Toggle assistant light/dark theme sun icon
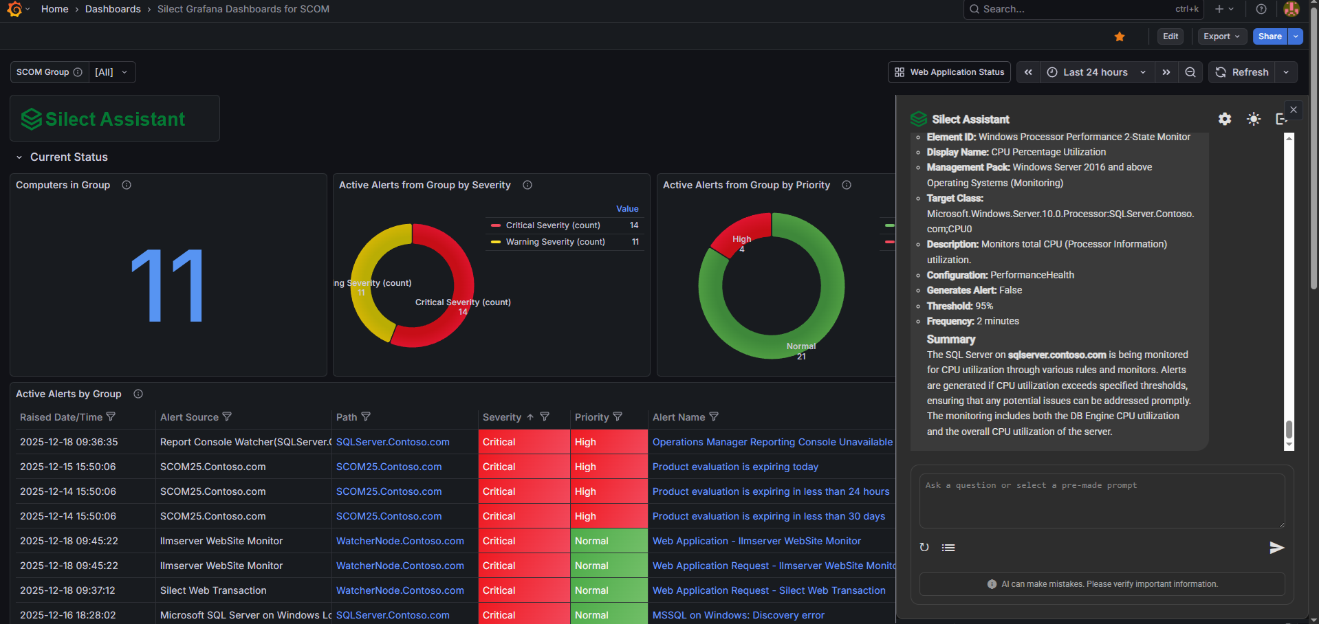The height and width of the screenshot is (624, 1319). pos(1254,119)
